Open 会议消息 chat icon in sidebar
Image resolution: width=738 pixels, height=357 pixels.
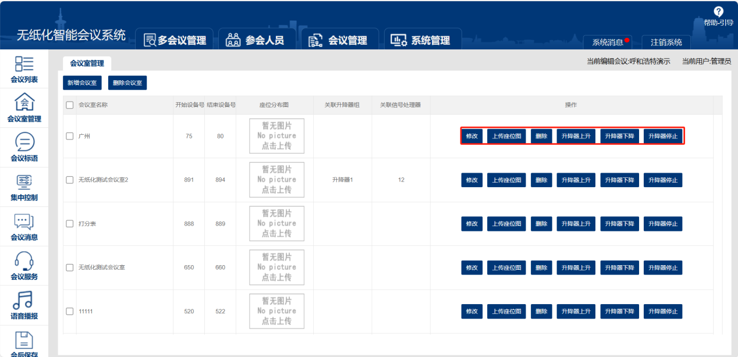tap(24, 222)
